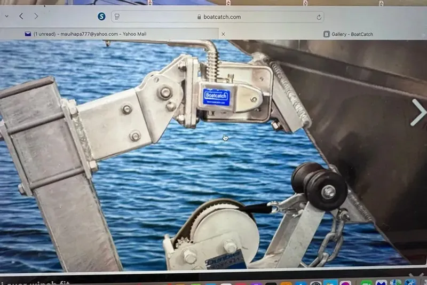Click the boatcatch.com address field
This screenshot has height=285, width=427.
[218, 17]
